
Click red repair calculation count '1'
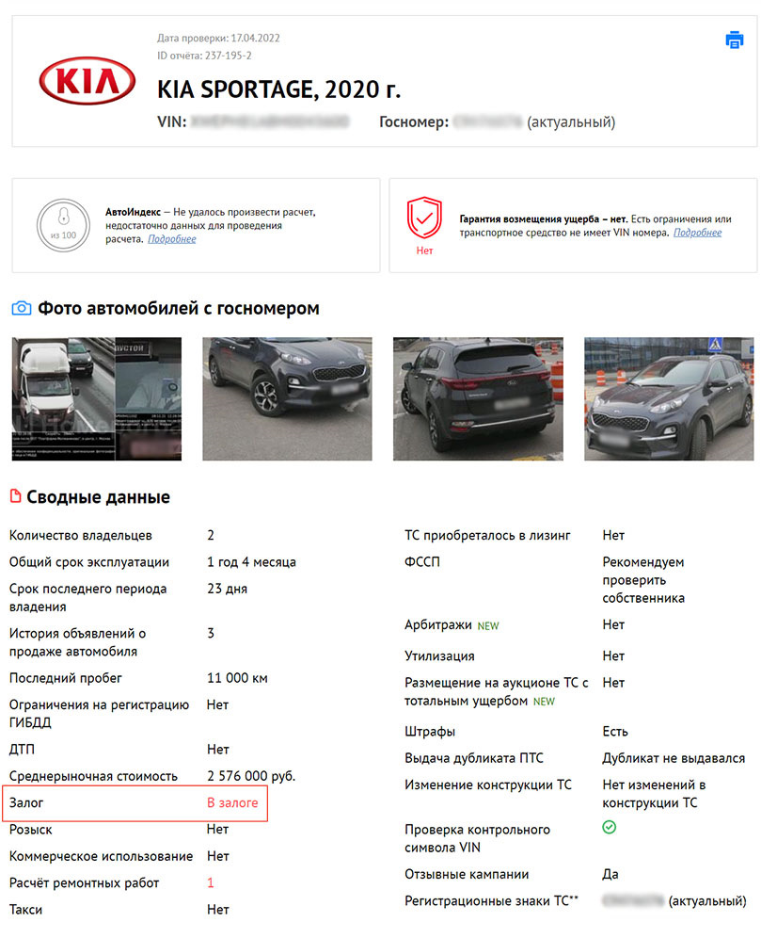coord(211,883)
